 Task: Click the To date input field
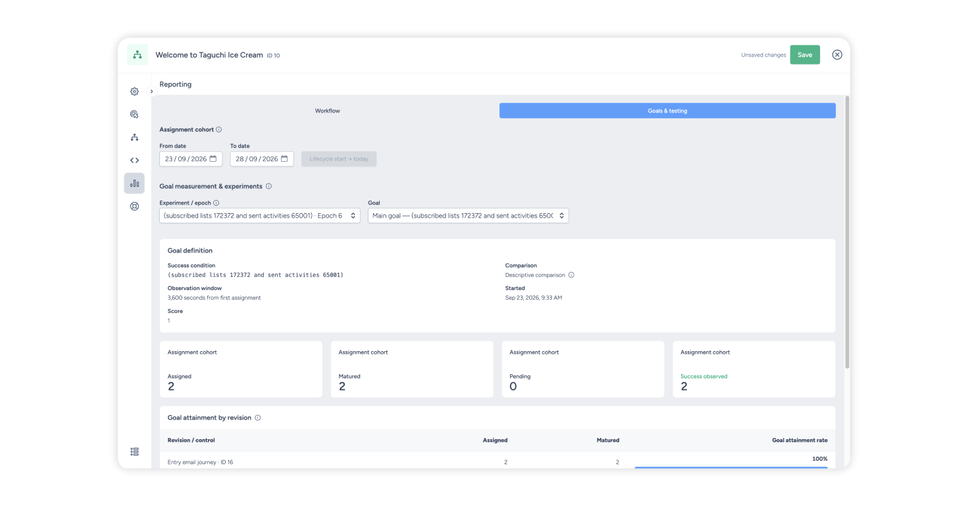pos(262,159)
